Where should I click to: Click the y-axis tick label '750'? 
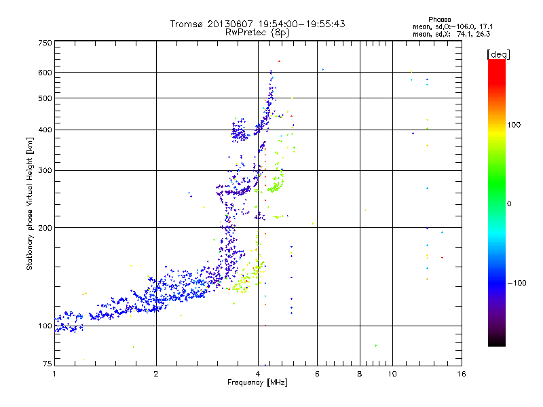[45, 43]
